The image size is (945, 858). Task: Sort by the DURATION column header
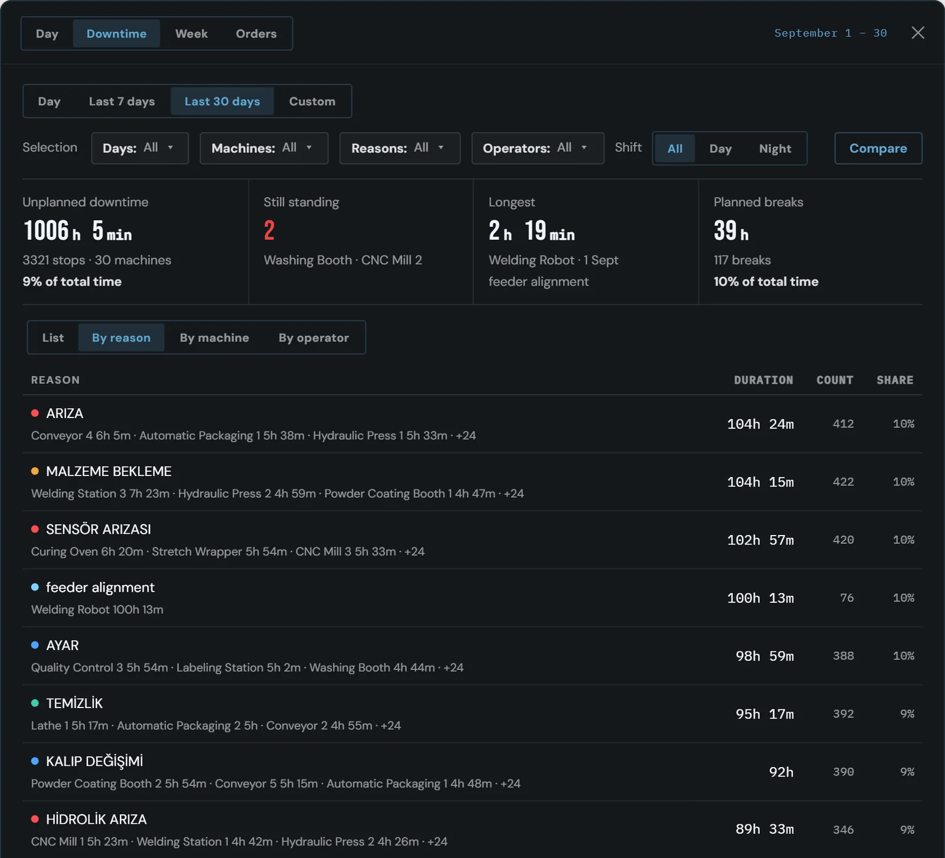[764, 380]
